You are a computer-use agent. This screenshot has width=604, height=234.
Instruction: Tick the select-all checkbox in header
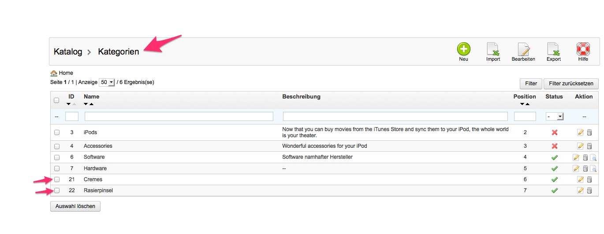(56, 100)
